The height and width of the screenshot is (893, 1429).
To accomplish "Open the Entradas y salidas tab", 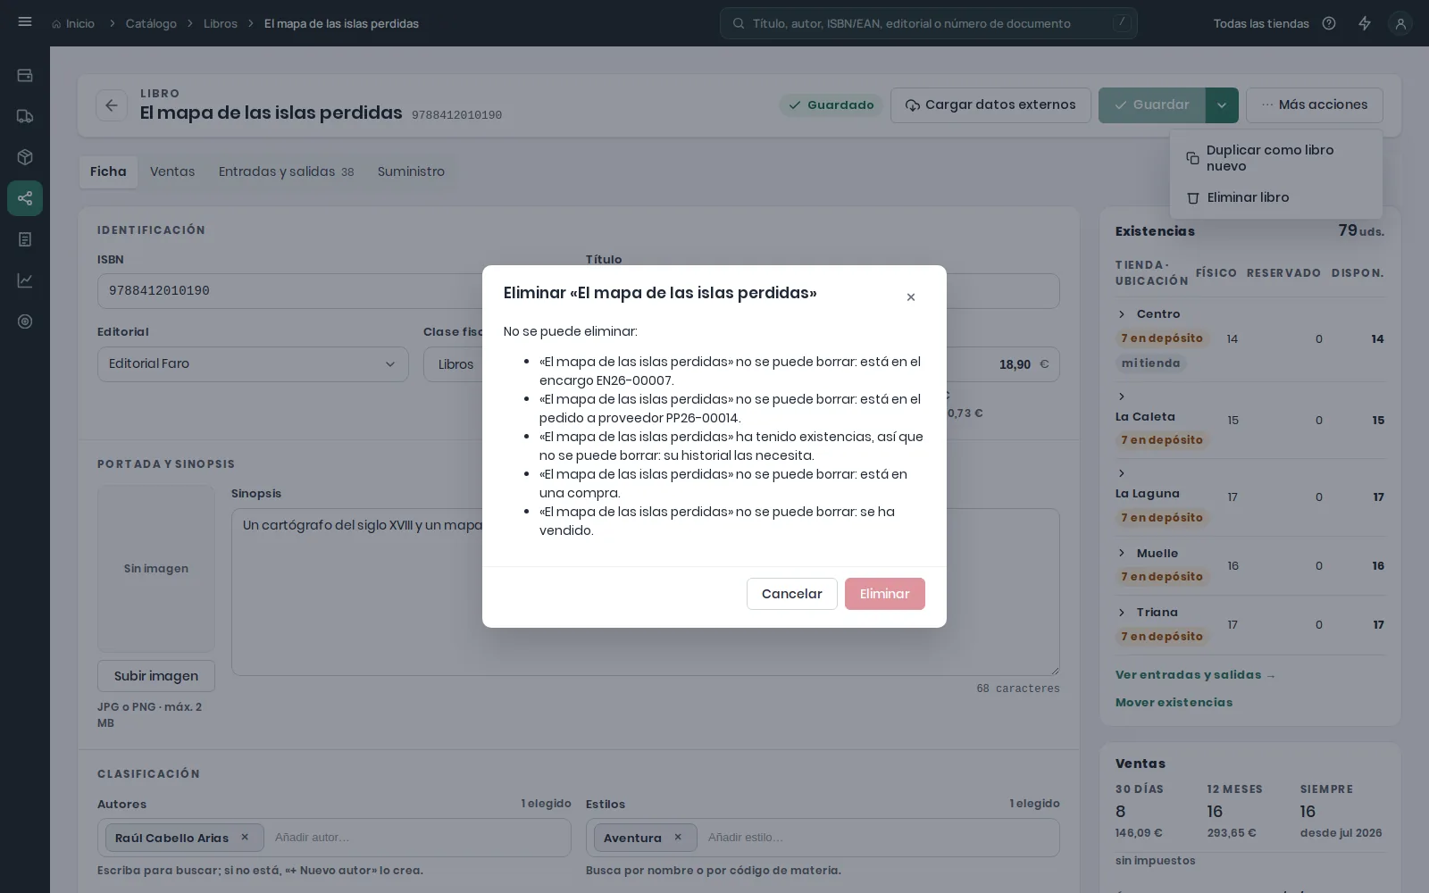I will pos(286,171).
